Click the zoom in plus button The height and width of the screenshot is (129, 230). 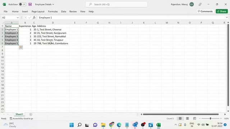pos(221,119)
